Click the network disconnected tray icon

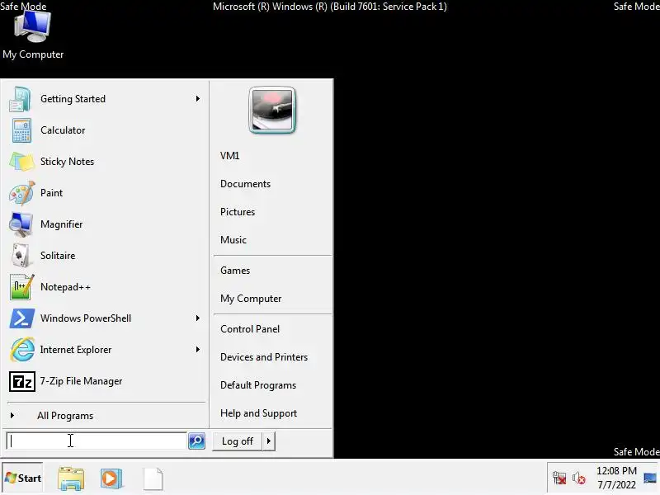tap(559, 478)
